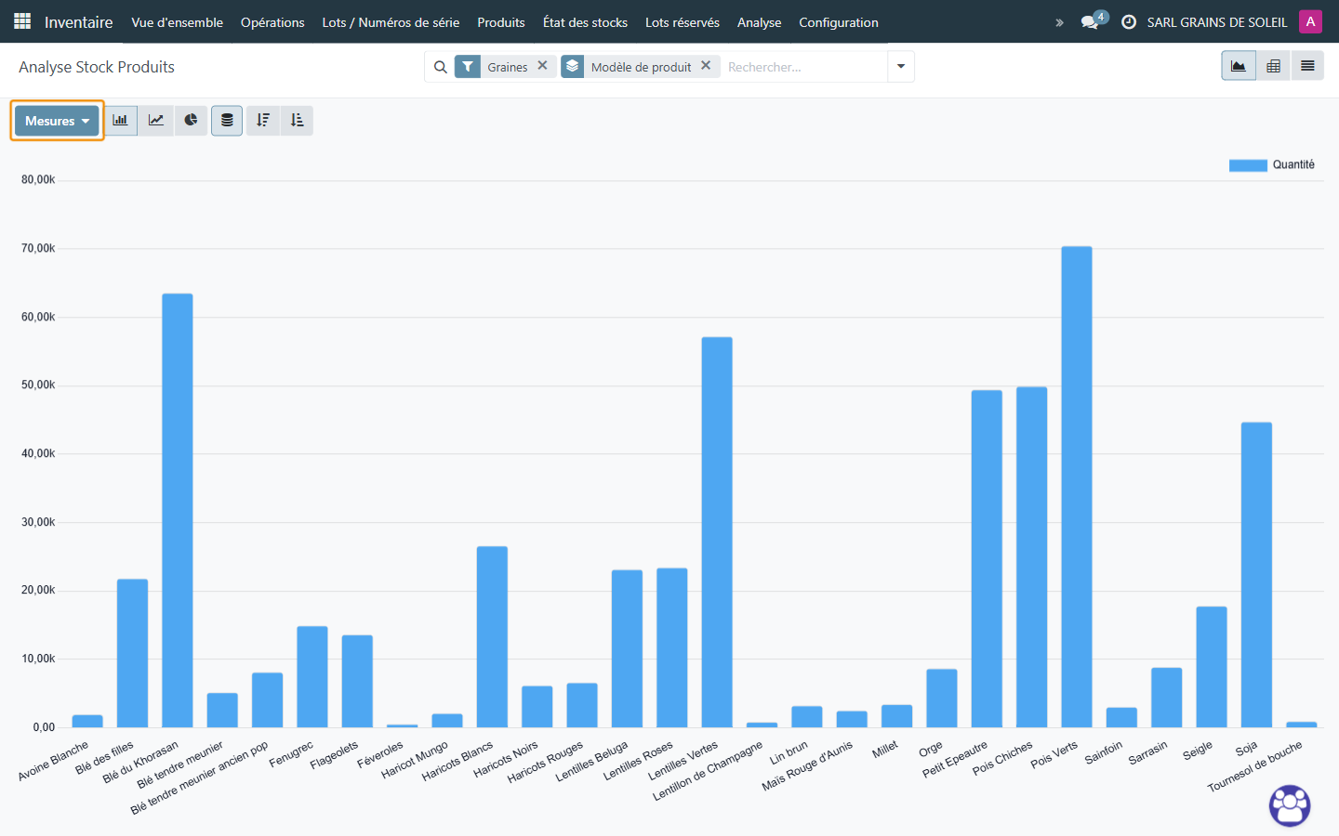The image size is (1339, 836).
Task: Click the Orge bar
Action: pos(942,698)
